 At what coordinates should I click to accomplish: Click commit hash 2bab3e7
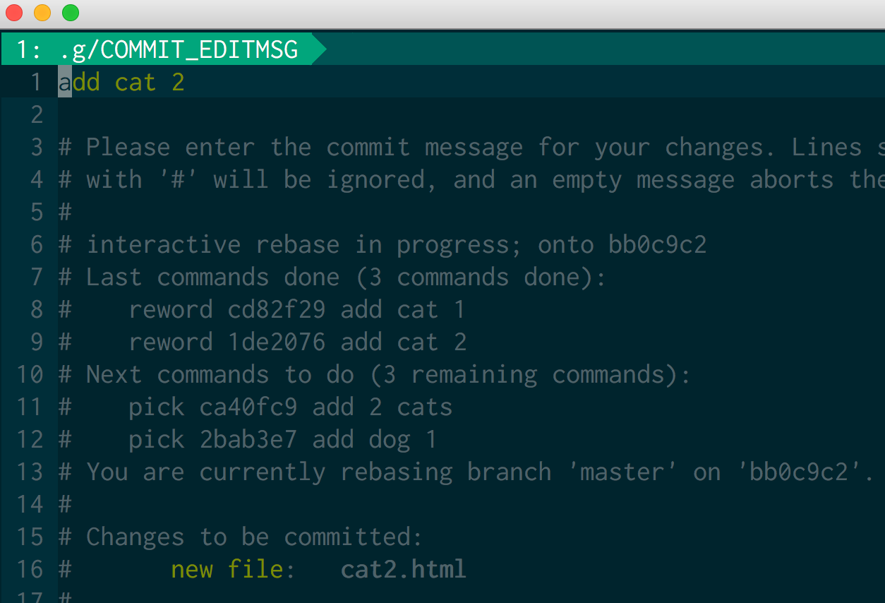point(248,440)
